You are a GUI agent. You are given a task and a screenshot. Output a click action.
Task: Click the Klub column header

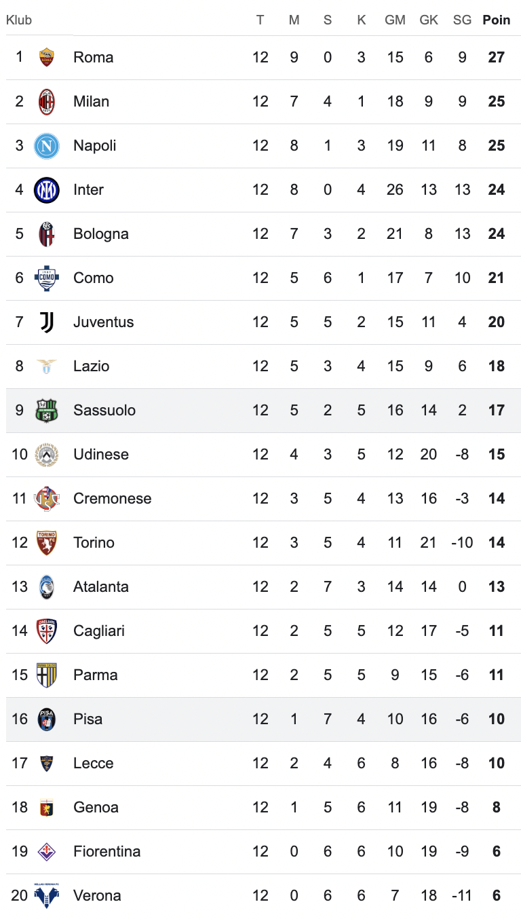pos(19,20)
